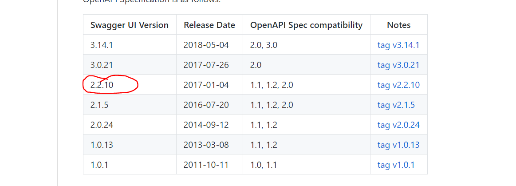Open the tag v3.0.21 link
This screenshot has width=516, height=186.
(398, 65)
